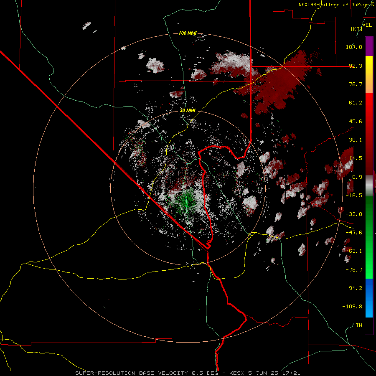Click the SUPER-RESOLUTION BASE VELOCITY caption text
The width and height of the screenshot is (376, 376).
coord(132,373)
